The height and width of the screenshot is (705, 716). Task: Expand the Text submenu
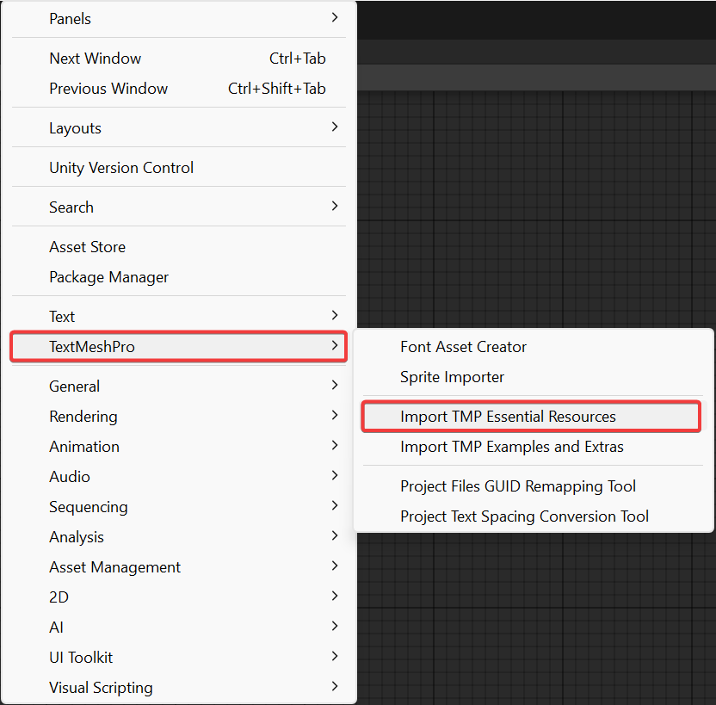click(62, 317)
